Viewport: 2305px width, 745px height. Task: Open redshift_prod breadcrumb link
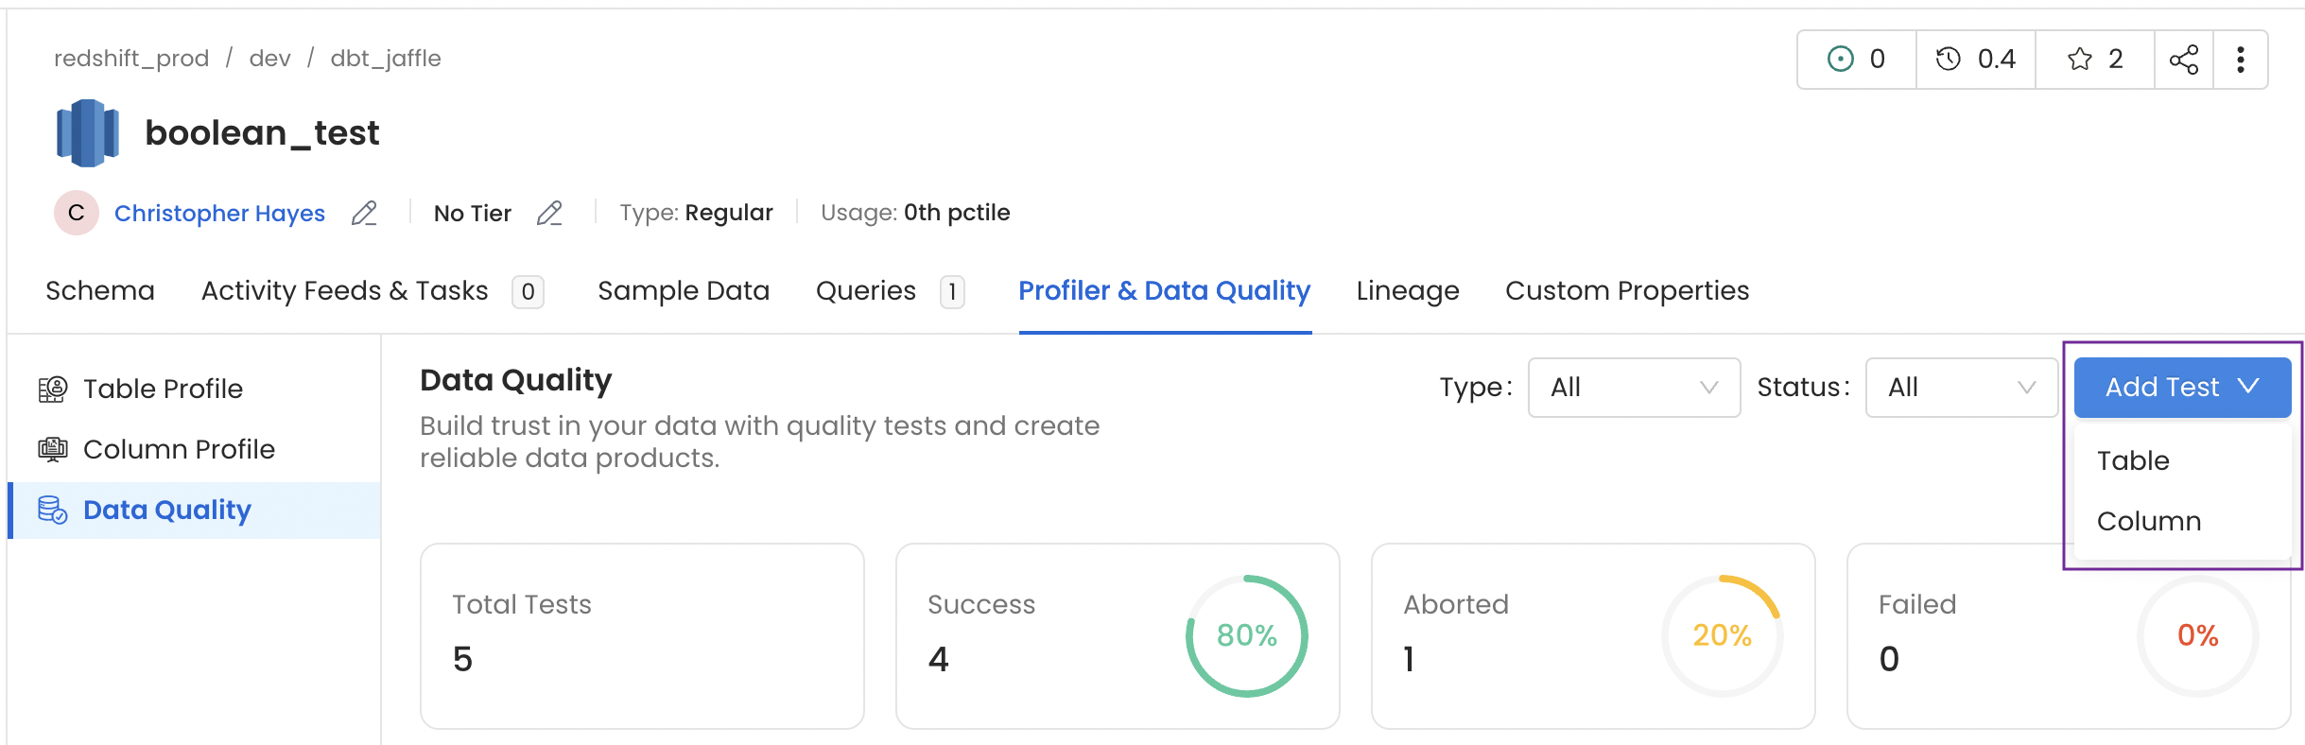click(x=131, y=59)
